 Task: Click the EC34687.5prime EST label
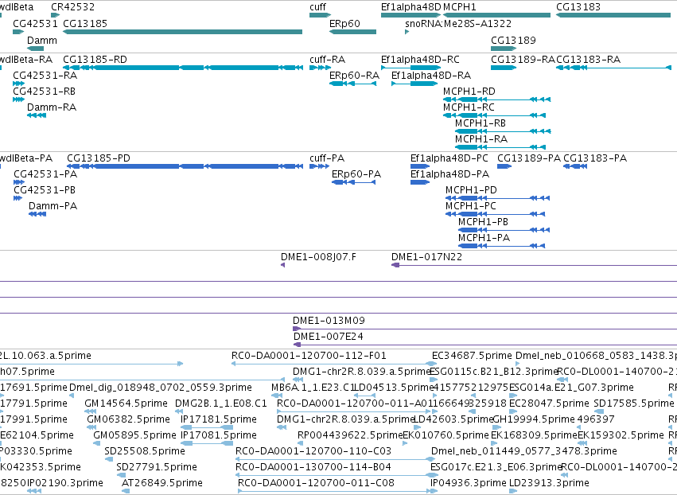coord(472,356)
